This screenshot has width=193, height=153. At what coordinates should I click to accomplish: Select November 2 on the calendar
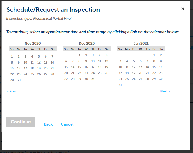point(19,56)
